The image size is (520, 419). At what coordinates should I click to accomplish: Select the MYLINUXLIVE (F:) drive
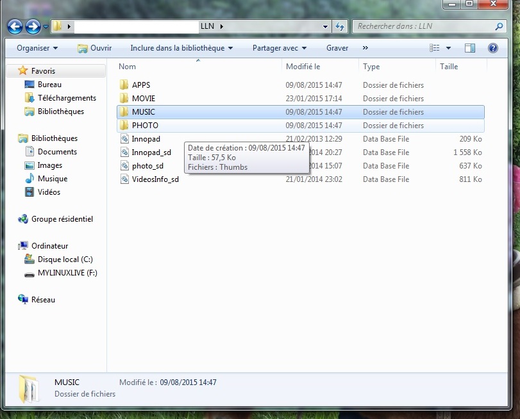pyautogui.click(x=67, y=273)
